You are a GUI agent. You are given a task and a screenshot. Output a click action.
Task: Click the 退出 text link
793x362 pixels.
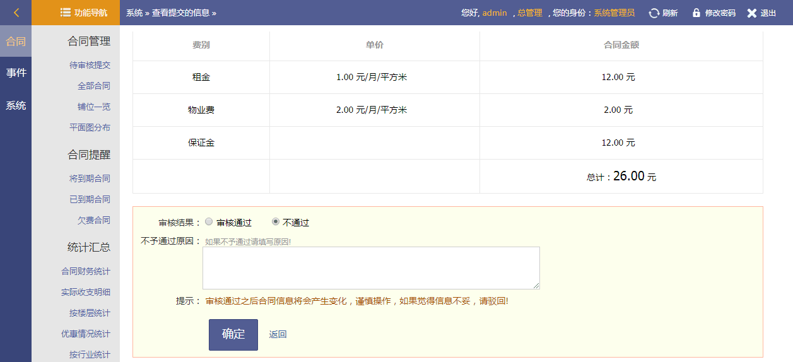768,13
